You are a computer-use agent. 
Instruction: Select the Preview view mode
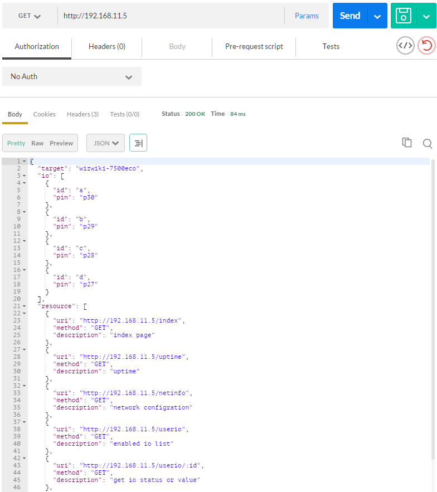tap(61, 143)
